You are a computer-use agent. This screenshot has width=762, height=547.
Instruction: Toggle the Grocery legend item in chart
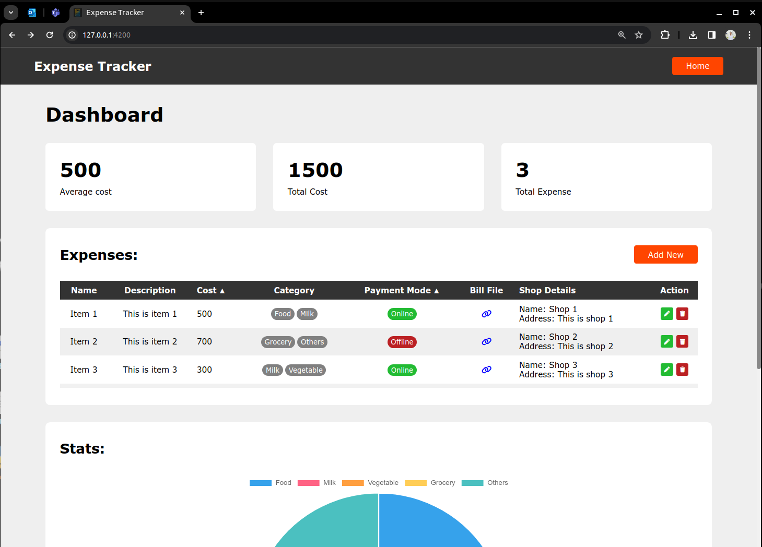[430, 483]
